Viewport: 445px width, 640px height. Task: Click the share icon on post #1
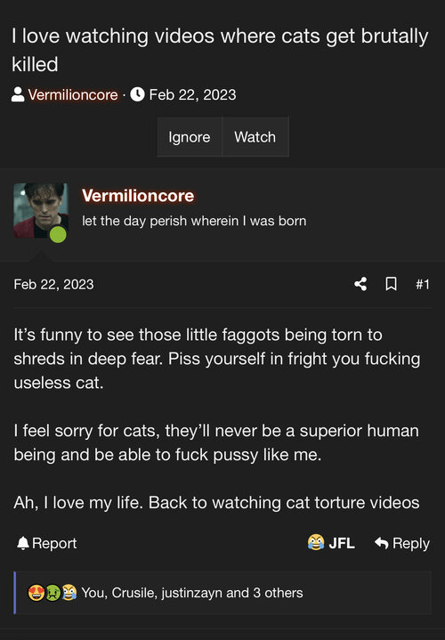tap(360, 284)
